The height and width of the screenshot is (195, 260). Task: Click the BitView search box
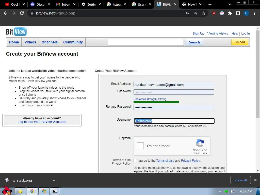point(146,42)
